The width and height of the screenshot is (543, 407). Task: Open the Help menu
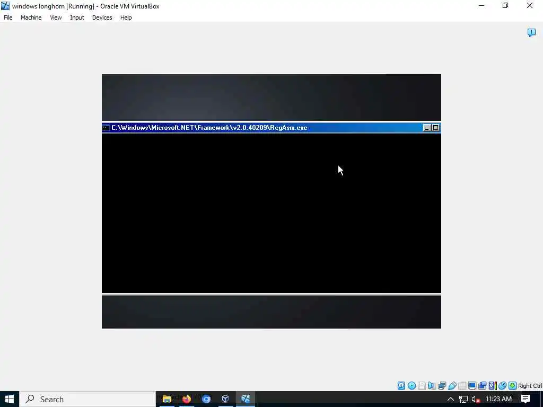[x=126, y=17]
